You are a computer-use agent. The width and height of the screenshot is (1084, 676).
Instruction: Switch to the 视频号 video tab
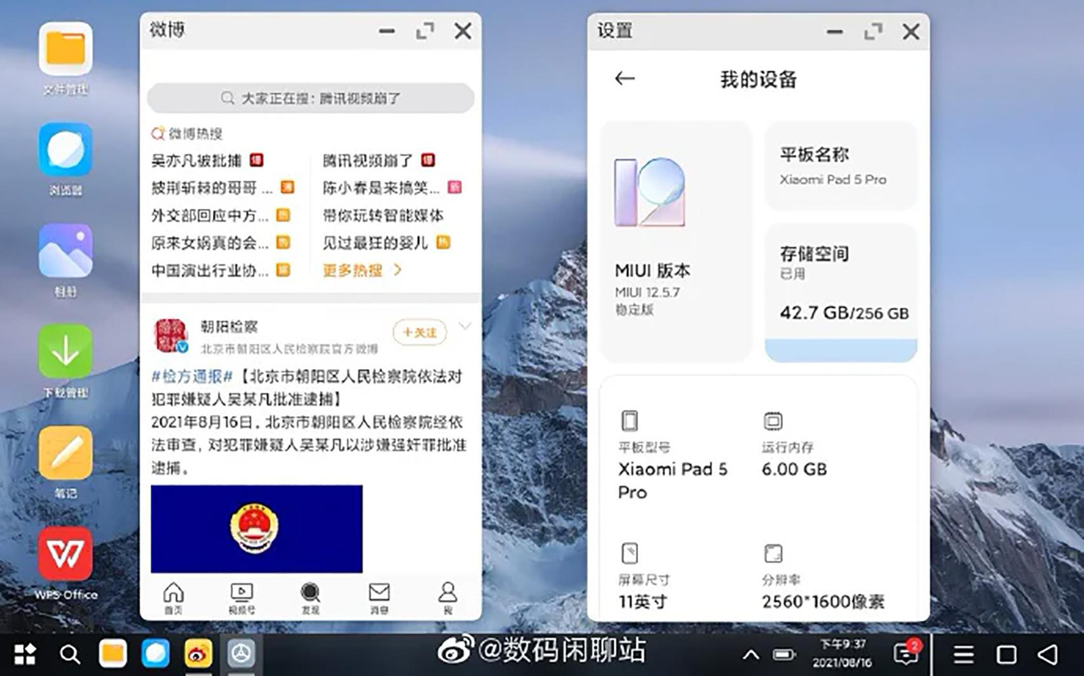click(x=242, y=596)
